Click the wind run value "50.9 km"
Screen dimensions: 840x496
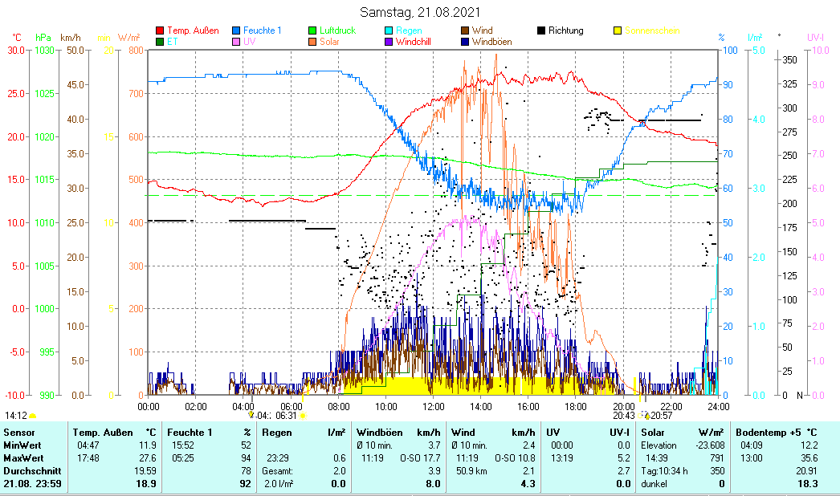471,471
